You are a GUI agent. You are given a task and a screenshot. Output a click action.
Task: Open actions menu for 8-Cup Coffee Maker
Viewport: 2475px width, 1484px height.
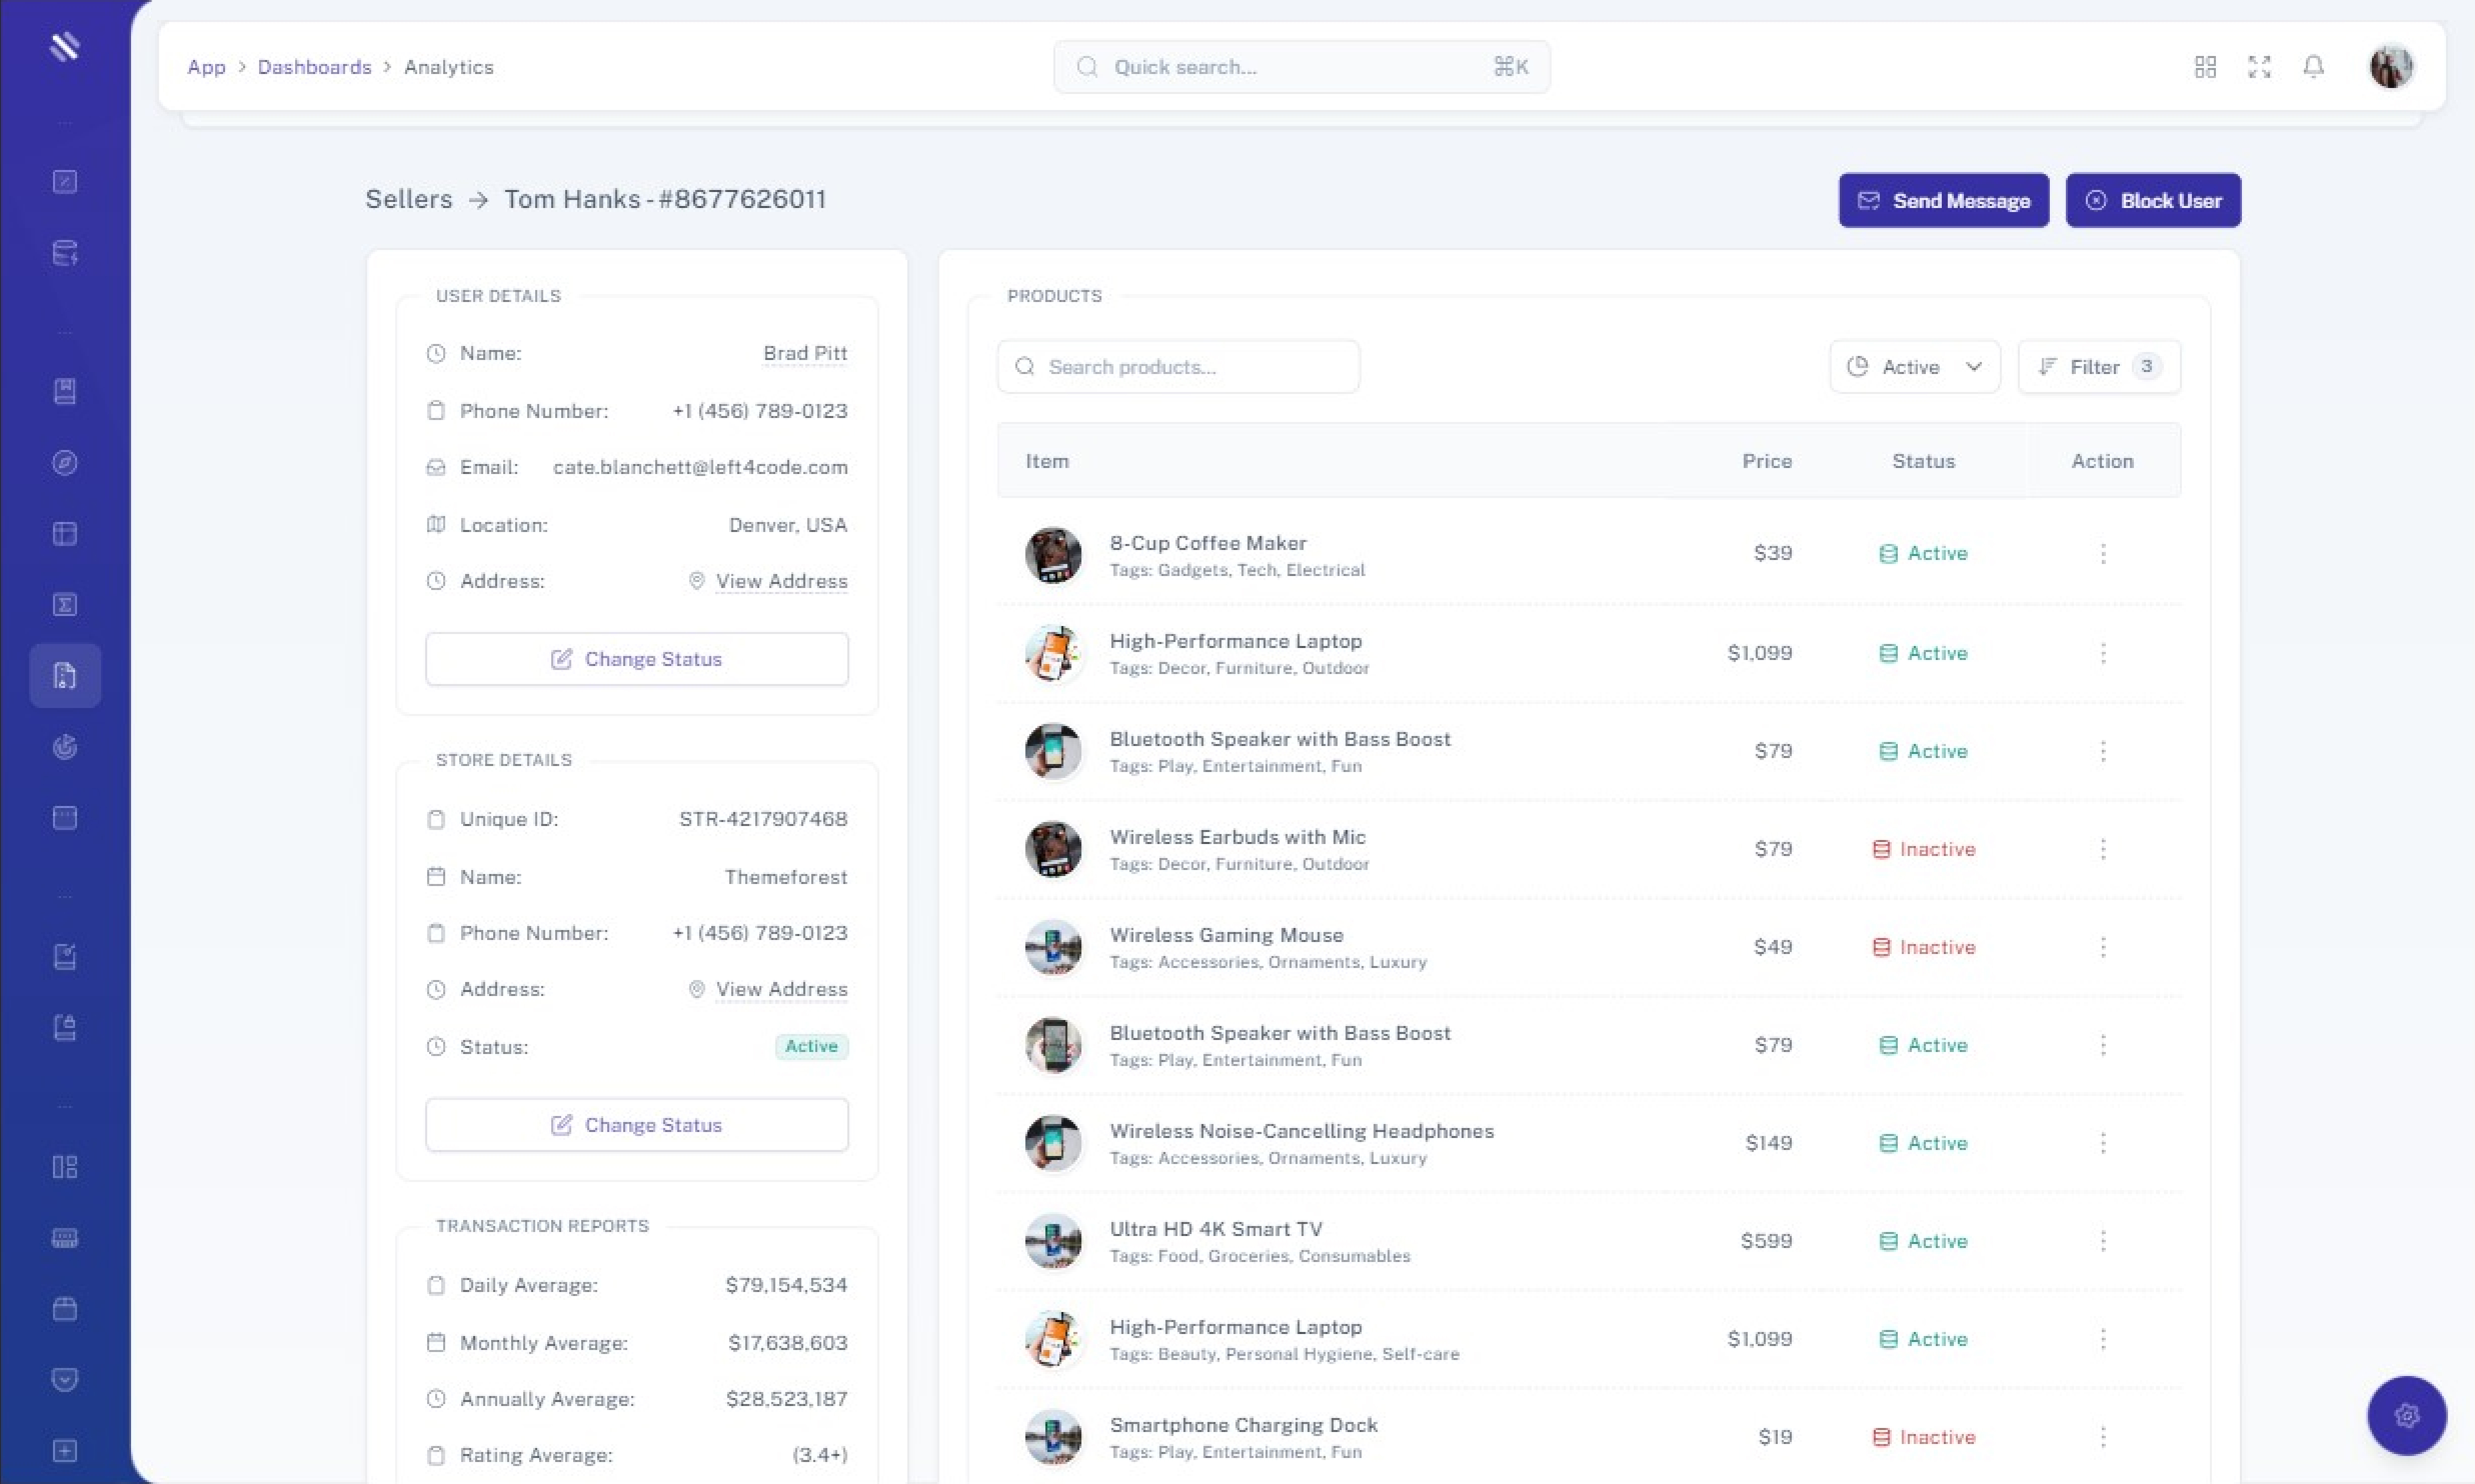coord(2103,554)
